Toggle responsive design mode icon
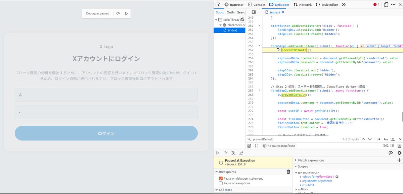Viewport: 403px width, 194px height. pyautogui.click(x=386, y=5)
